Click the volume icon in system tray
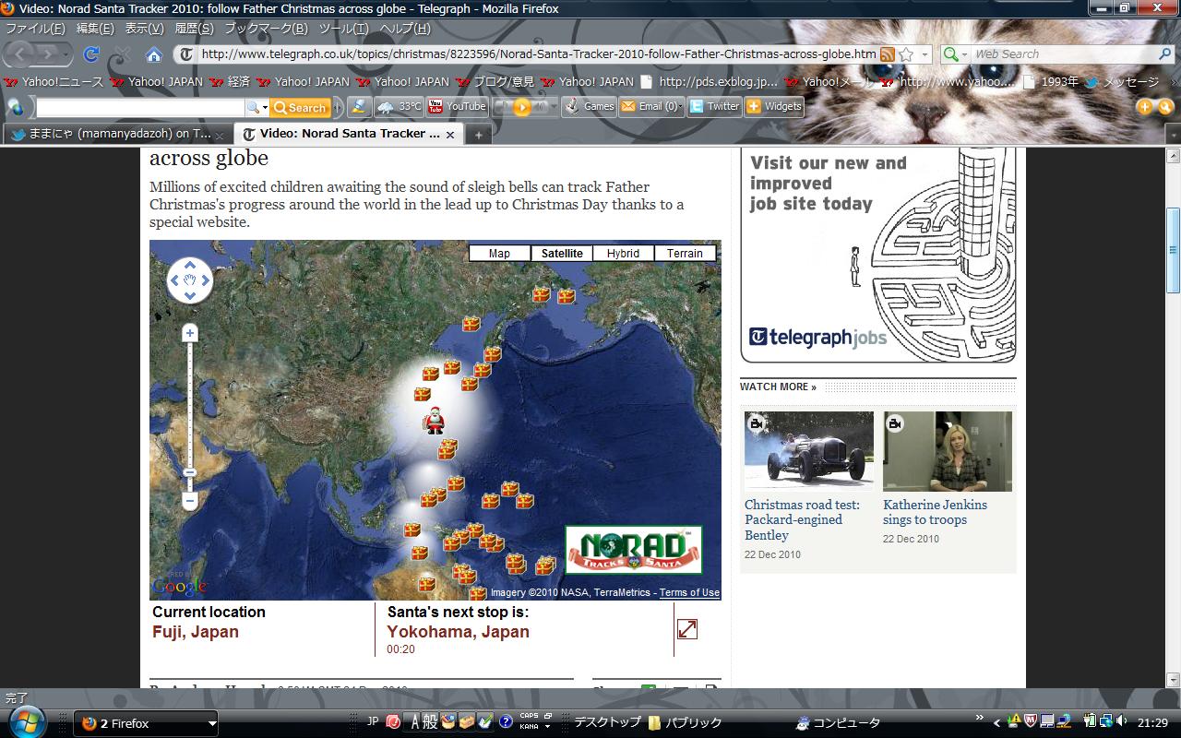This screenshot has height=738, width=1181. pyautogui.click(x=1122, y=720)
